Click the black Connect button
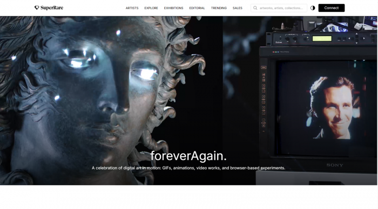 point(332,8)
